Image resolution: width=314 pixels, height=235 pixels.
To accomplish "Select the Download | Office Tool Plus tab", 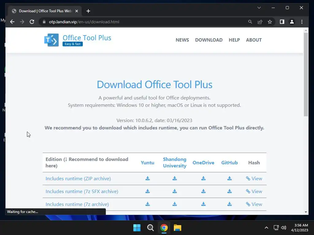I will coord(45,11).
